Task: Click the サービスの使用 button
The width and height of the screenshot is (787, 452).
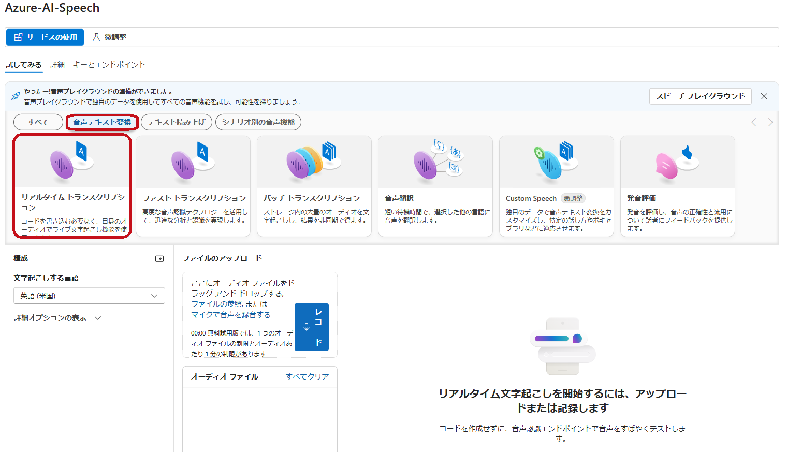Action: click(45, 37)
